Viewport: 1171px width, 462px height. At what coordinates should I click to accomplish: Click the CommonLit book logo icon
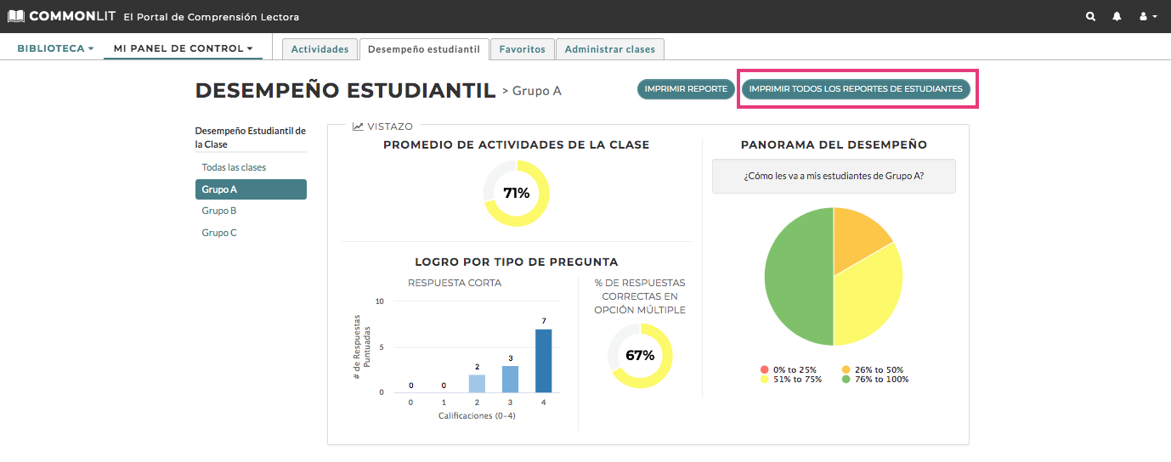(16, 16)
